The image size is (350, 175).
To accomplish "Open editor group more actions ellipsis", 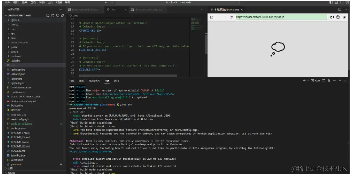I will point(203,10).
